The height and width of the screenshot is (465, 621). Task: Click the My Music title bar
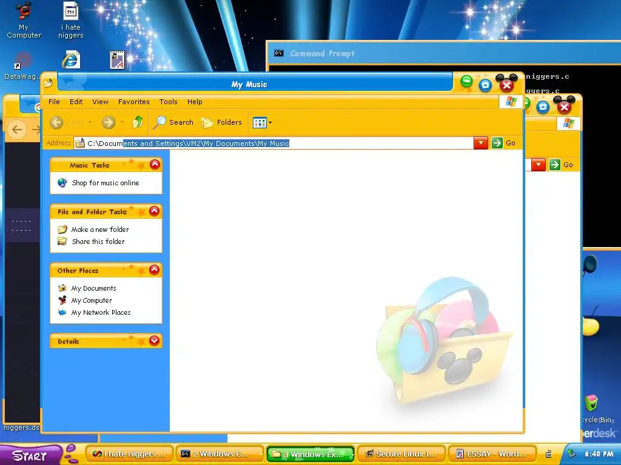(x=255, y=84)
